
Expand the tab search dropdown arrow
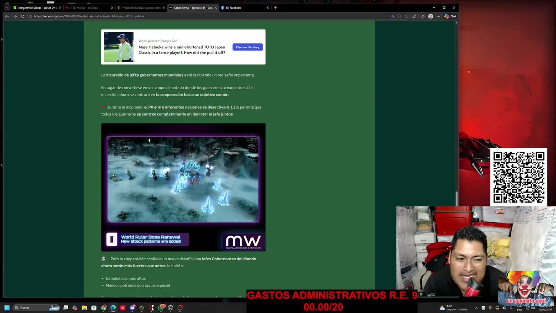tap(7, 7)
